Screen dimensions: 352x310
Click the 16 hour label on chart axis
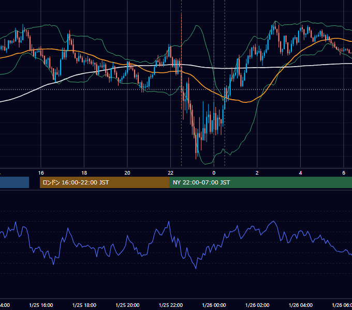point(41,173)
